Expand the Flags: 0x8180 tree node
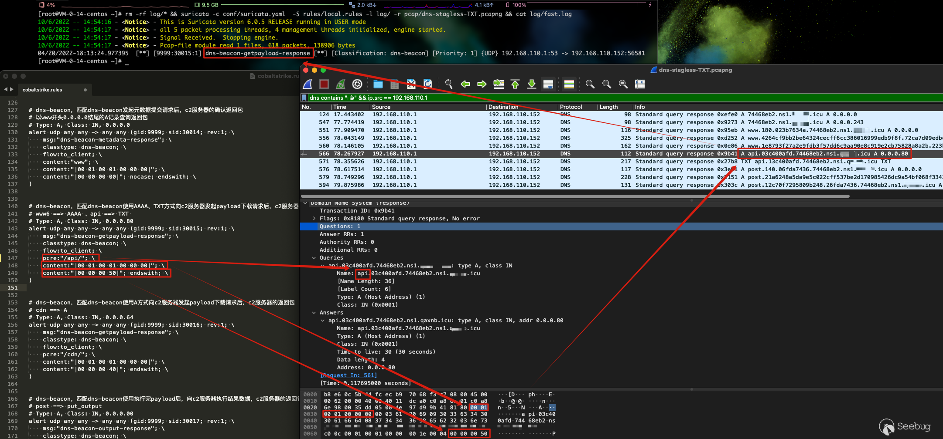The width and height of the screenshot is (943, 439). 314,219
